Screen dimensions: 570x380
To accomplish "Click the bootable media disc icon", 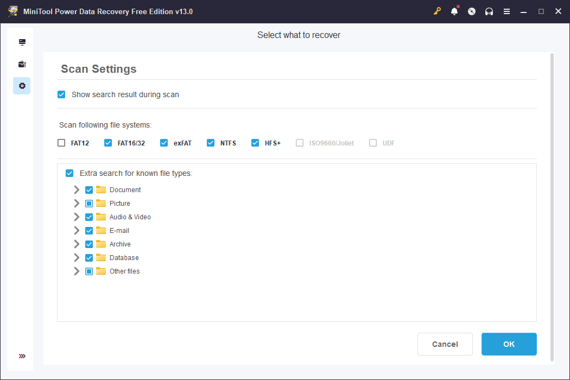I will tap(472, 11).
